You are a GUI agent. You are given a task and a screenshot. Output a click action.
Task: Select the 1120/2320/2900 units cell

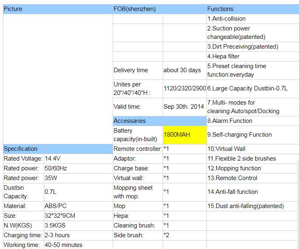(x=184, y=88)
